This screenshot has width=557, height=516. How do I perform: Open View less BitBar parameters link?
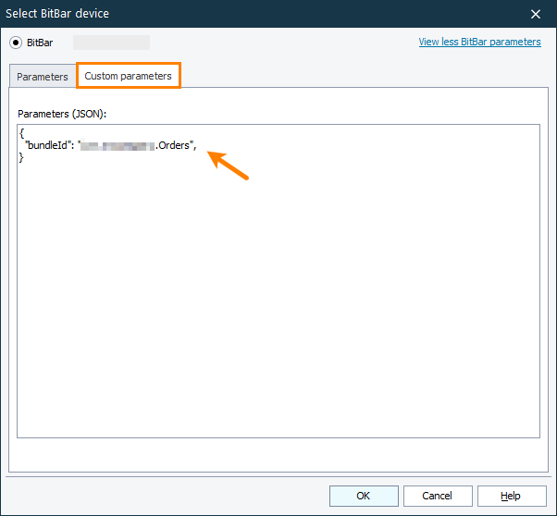479,42
